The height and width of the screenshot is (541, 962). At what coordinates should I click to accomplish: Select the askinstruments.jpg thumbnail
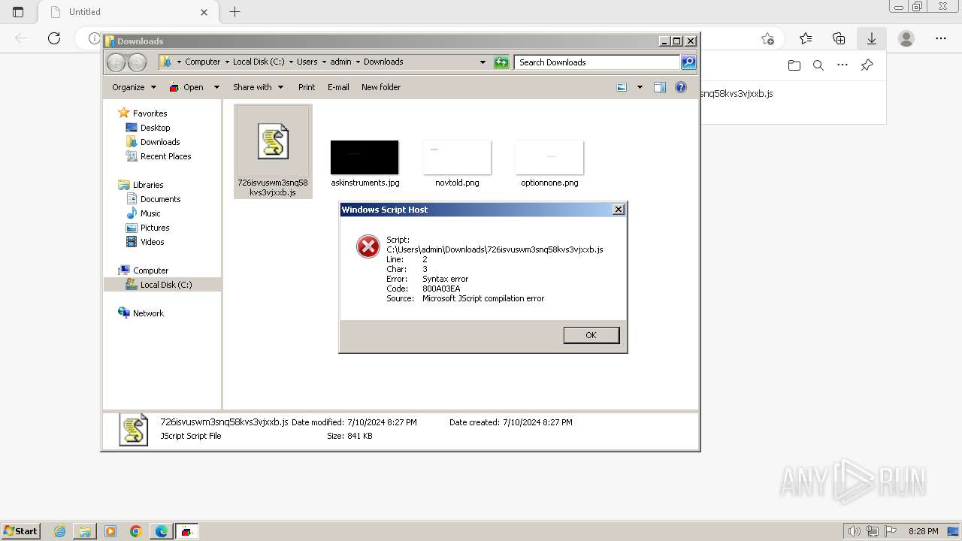pos(365,157)
